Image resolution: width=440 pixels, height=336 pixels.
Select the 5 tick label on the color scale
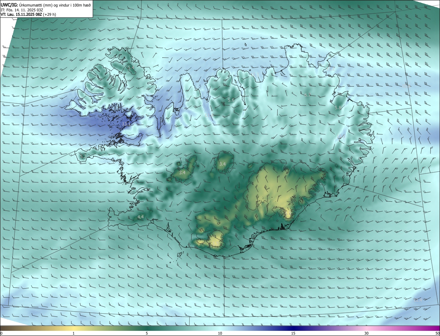tap(147, 333)
